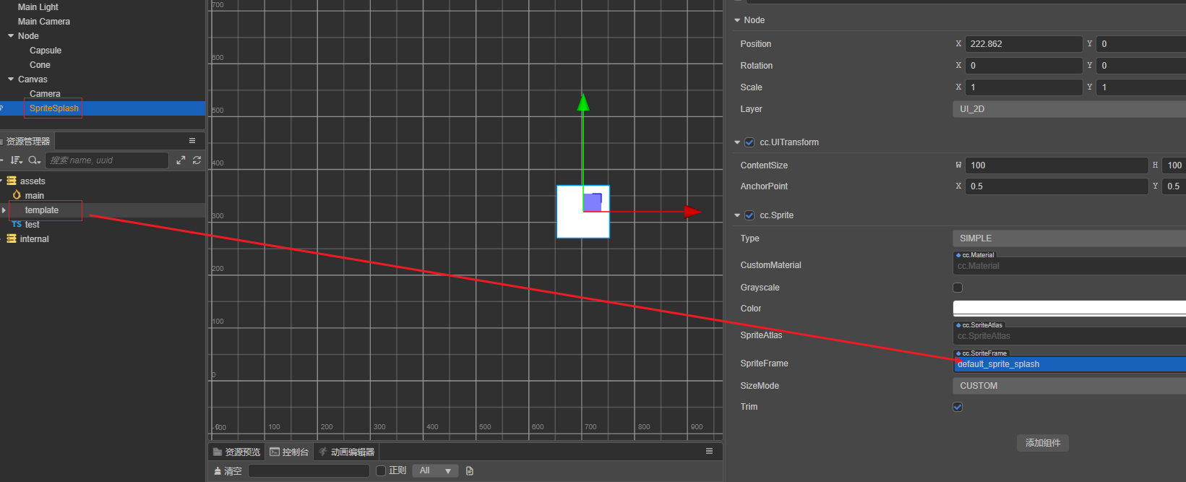Click the Rotation X value field

[1023, 66]
